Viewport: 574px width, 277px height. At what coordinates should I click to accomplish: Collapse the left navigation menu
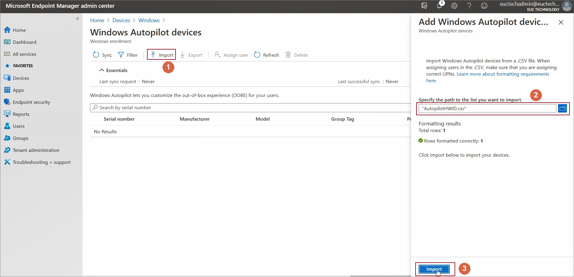click(x=77, y=19)
